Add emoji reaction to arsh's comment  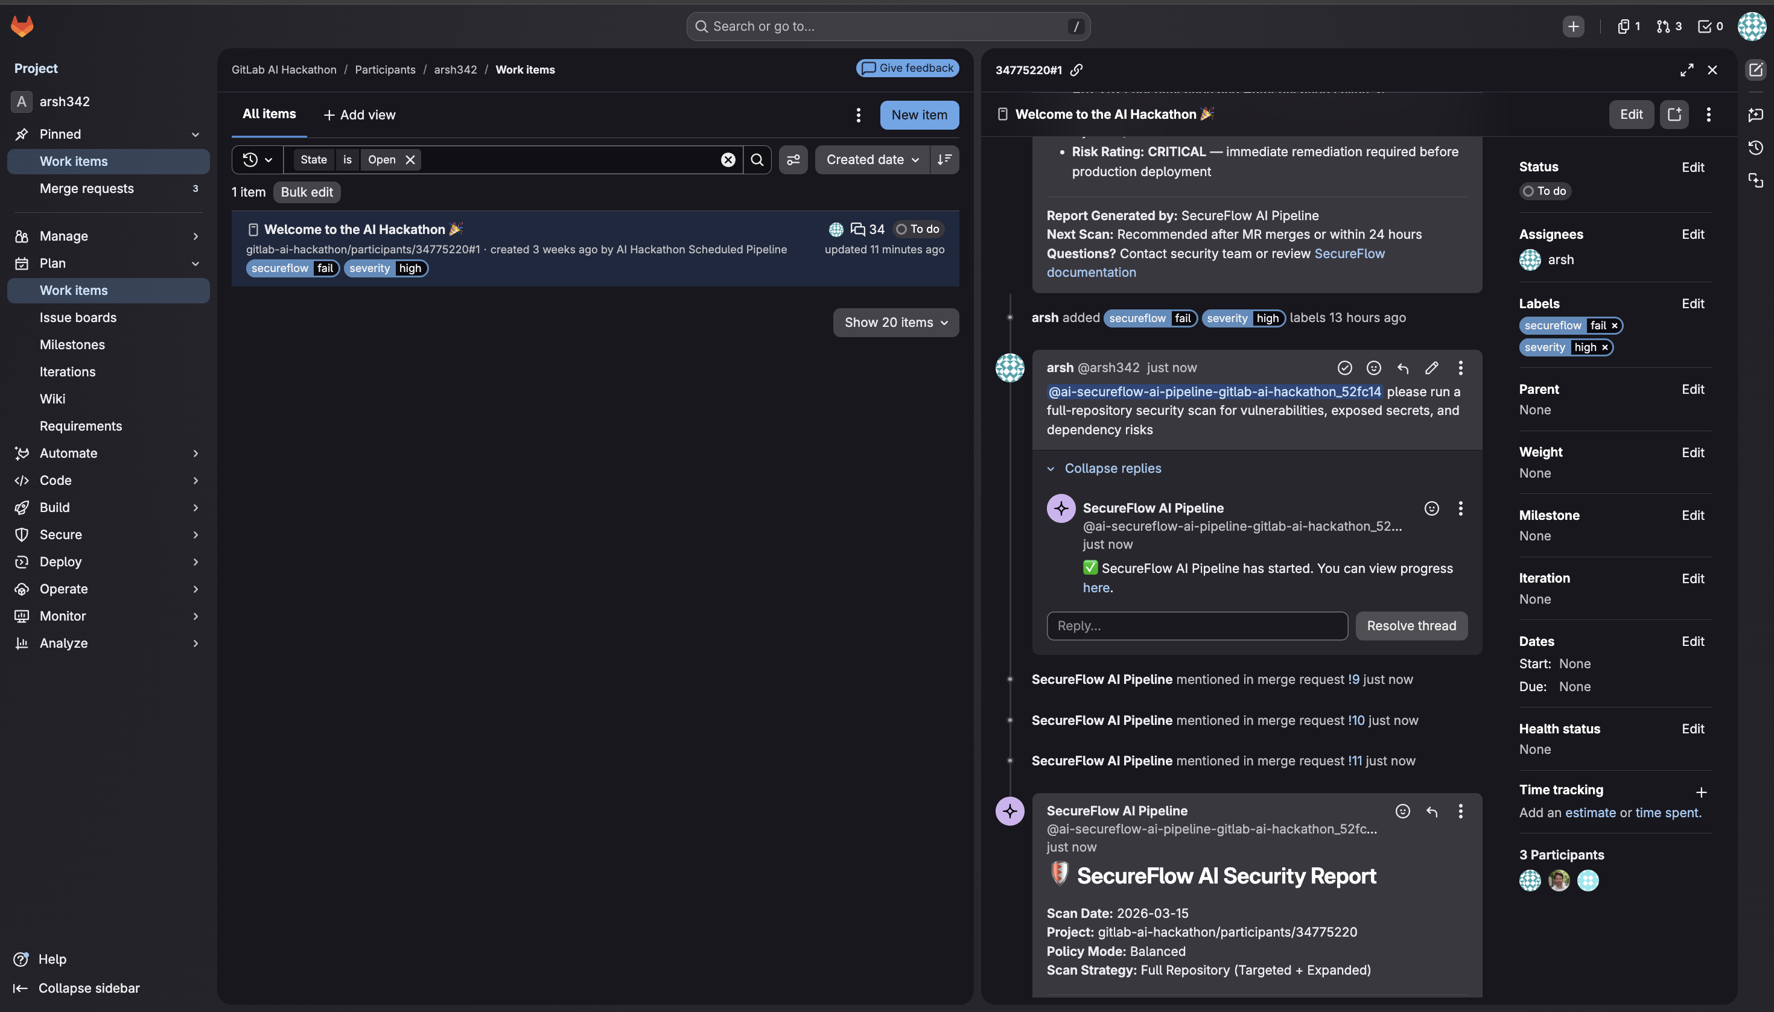point(1373,368)
